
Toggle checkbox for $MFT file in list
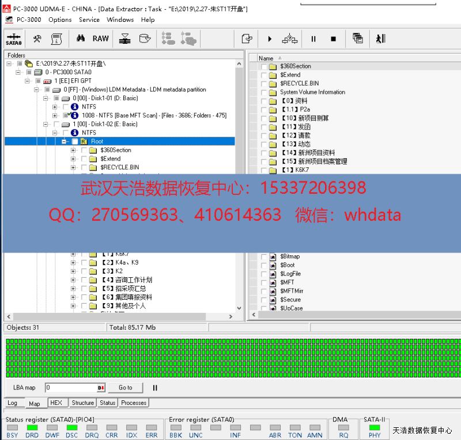[x=264, y=282]
